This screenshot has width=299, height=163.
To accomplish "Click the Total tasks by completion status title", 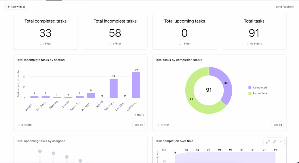I will [x=179, y=60].
